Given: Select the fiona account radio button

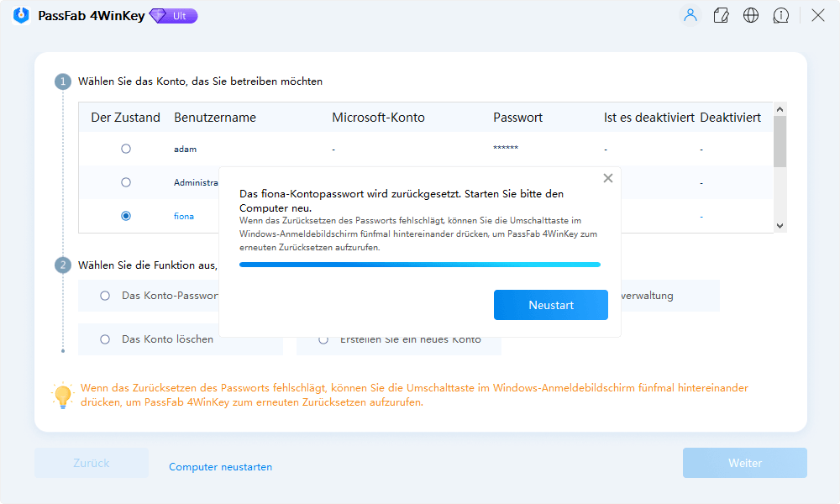Looking at the screenshot, I should (126, 216).
